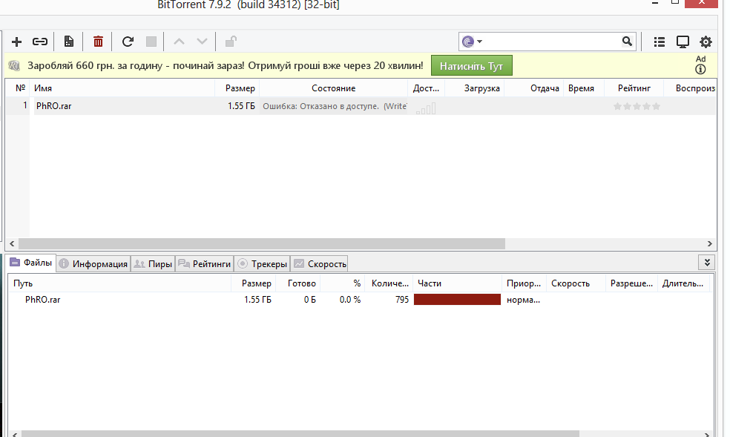Select PhRO.rar in the torrent list
This screenshot has width=730, height=437.
pos(54,106)
